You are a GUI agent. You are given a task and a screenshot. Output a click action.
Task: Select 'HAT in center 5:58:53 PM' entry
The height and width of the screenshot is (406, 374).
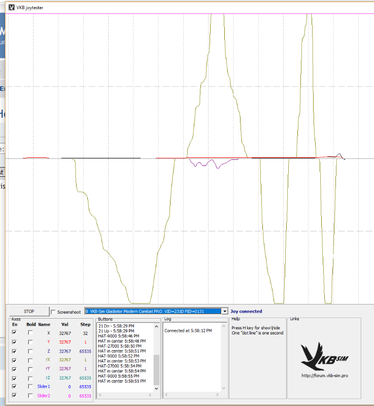coord(122,361)
